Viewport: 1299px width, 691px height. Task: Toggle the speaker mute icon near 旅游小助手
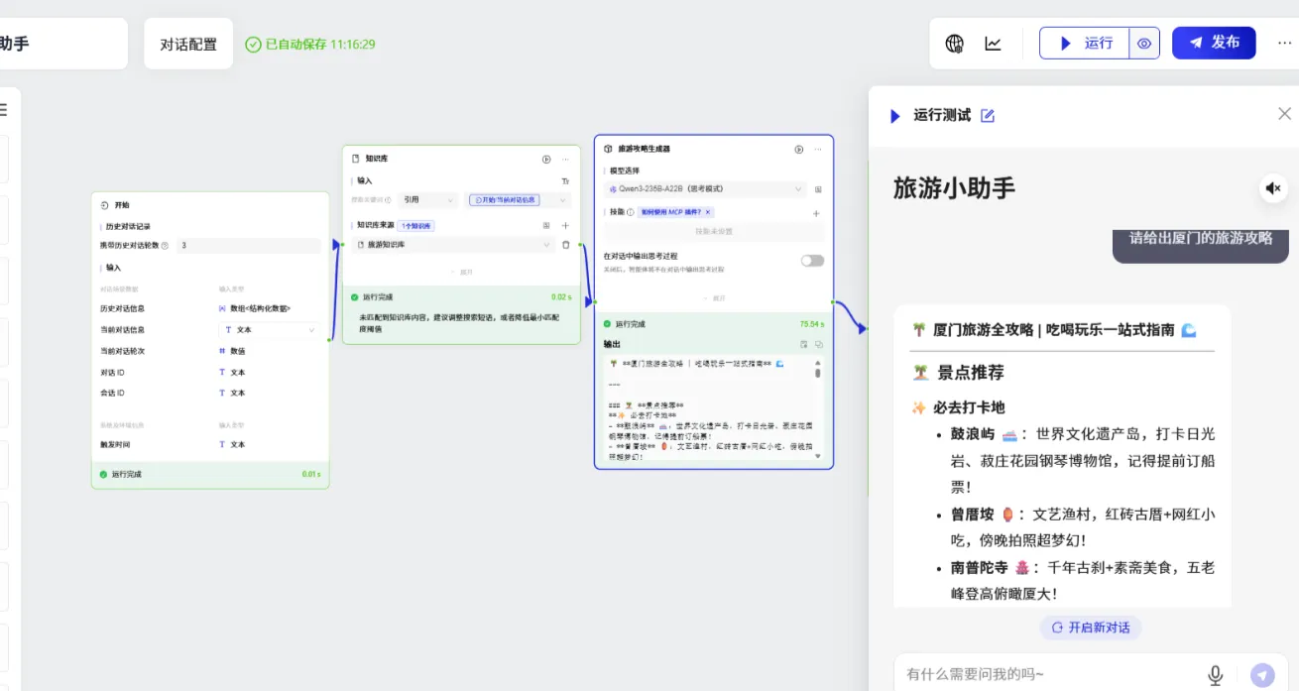point(1274,188)
